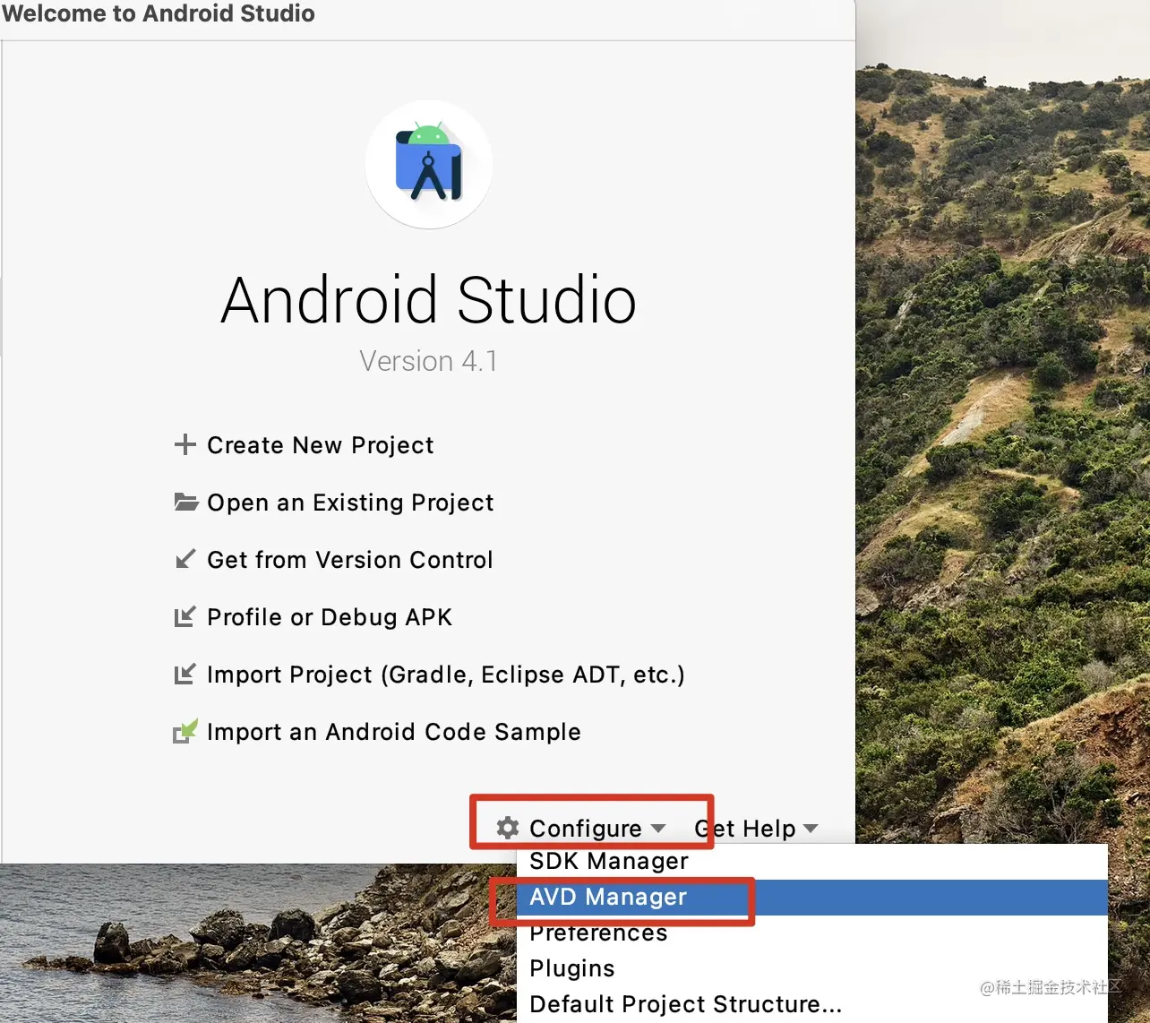Click the gear icon next to Configure
The image size is (1150, 1023).
click(x=508, y=828)
